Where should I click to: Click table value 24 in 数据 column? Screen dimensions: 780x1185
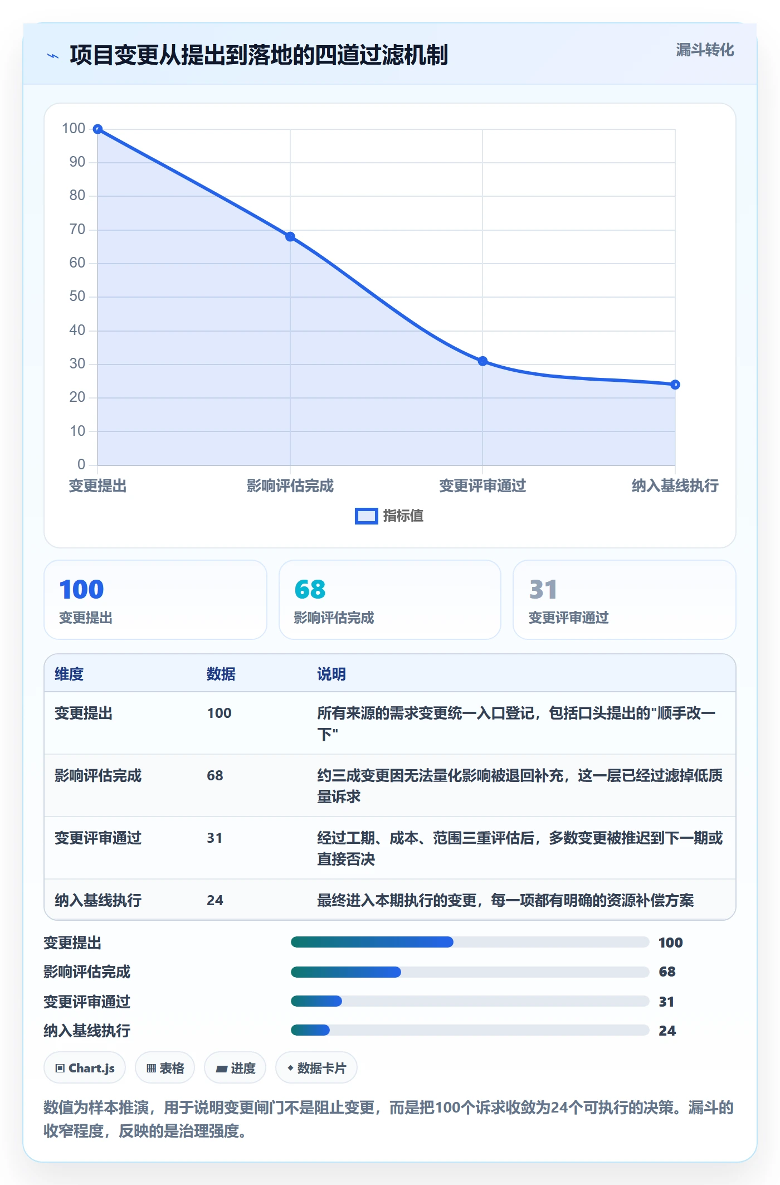click(215, 900)
